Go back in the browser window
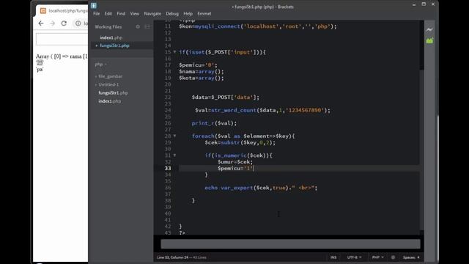This screenshot has height=264, width=469. click(41, 23)
